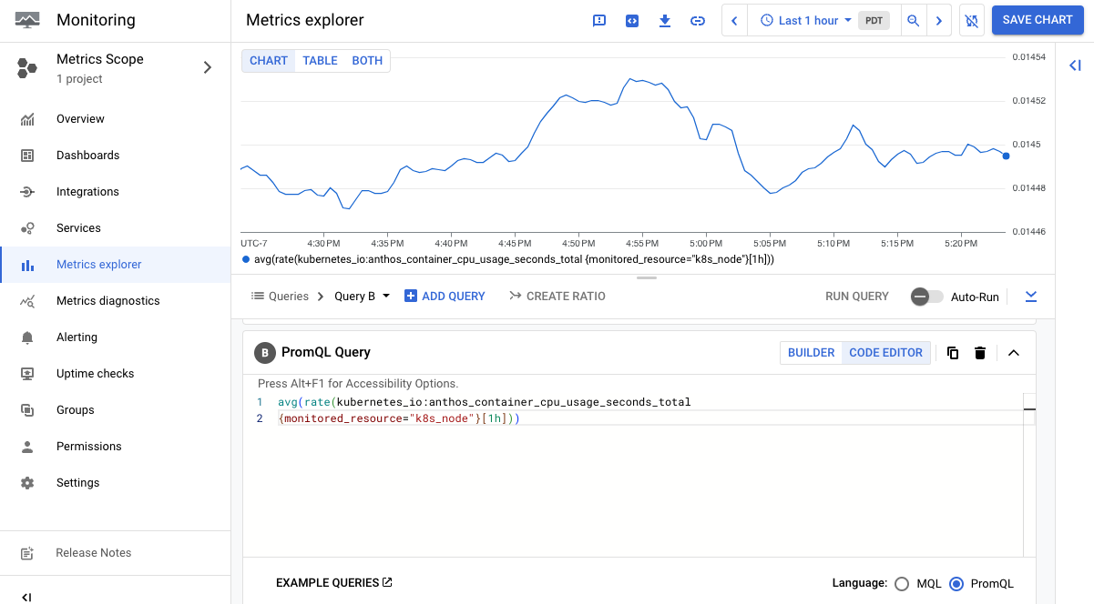Copy the chart sharing link
Screen dimensions: 1094x604
(698, 20)
